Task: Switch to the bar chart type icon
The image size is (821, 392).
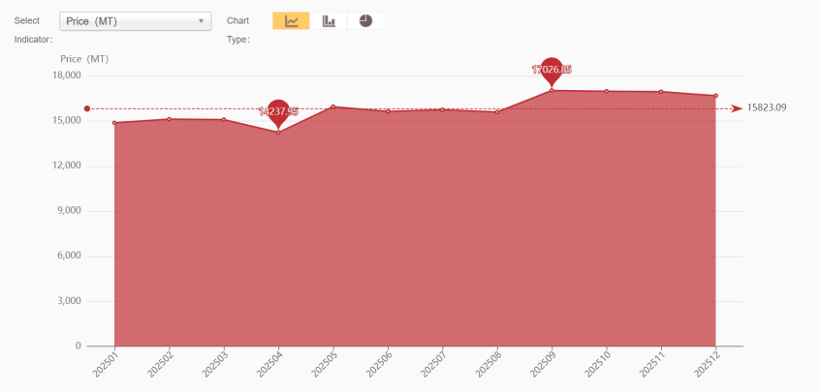Action: 329,21
